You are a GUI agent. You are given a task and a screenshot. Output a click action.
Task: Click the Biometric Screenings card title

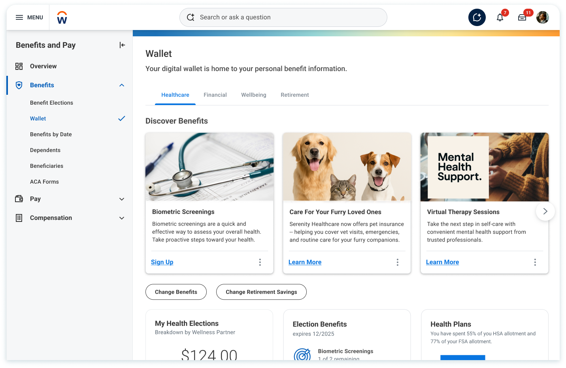click(x=183, y=212)
